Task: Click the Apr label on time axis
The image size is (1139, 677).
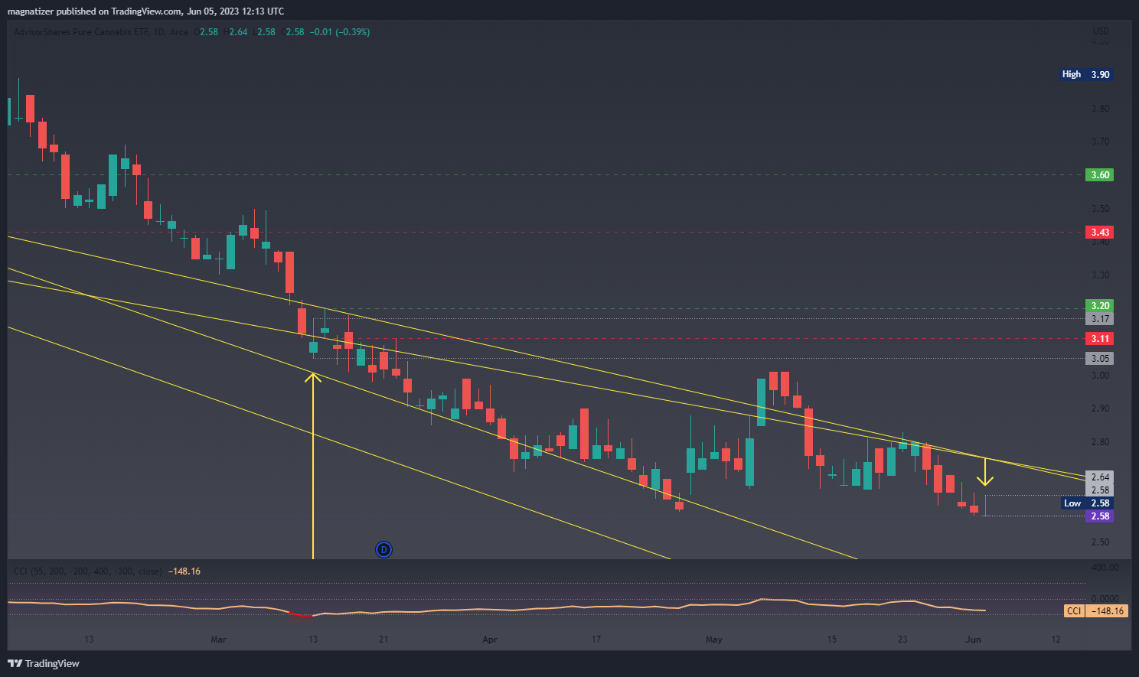Action: pyautogui.click(x=490, y=640)
